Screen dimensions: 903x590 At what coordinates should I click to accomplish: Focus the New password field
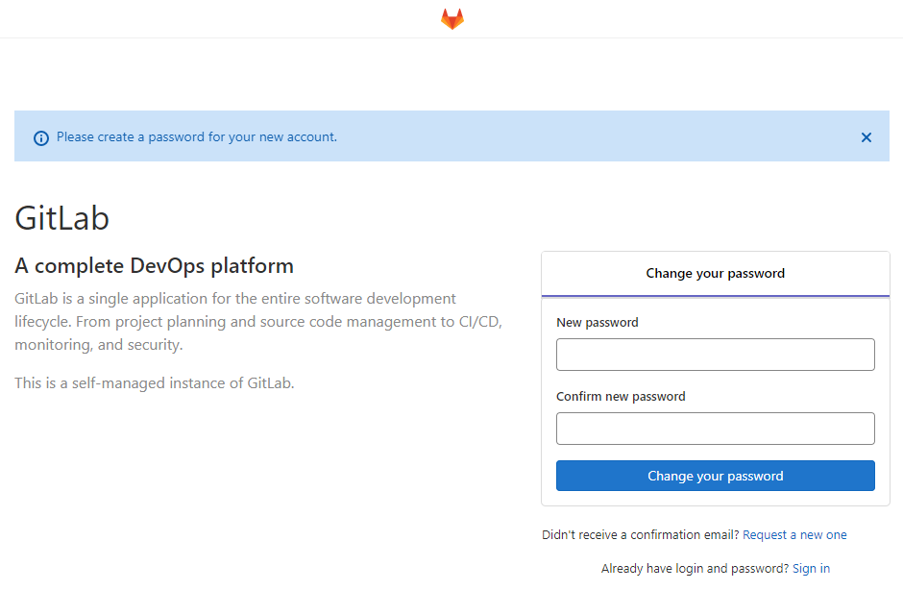(x=716, y=355)
